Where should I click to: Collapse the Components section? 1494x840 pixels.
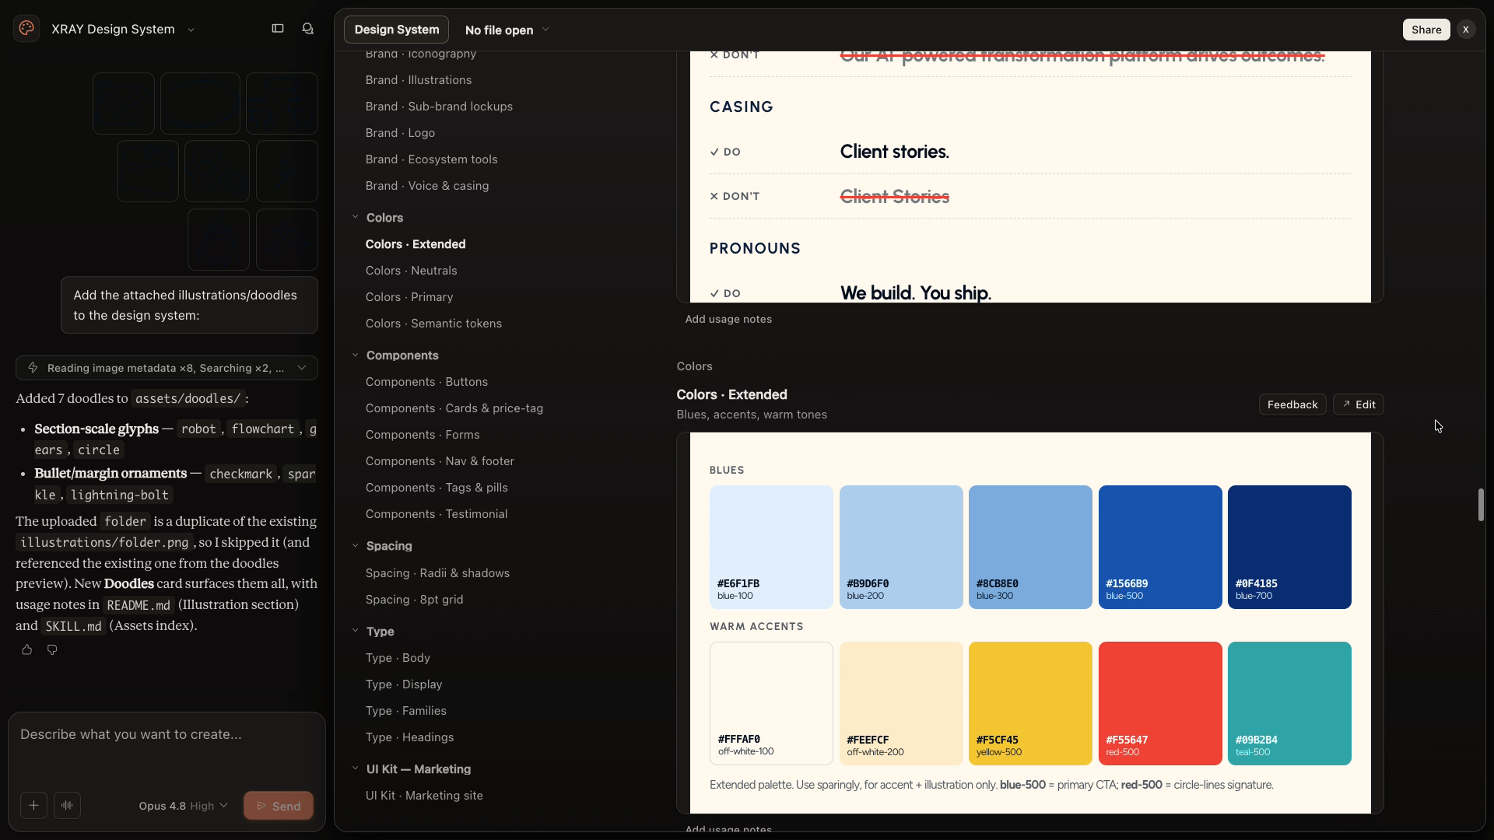pyautogui.click(x=355, y=355)
